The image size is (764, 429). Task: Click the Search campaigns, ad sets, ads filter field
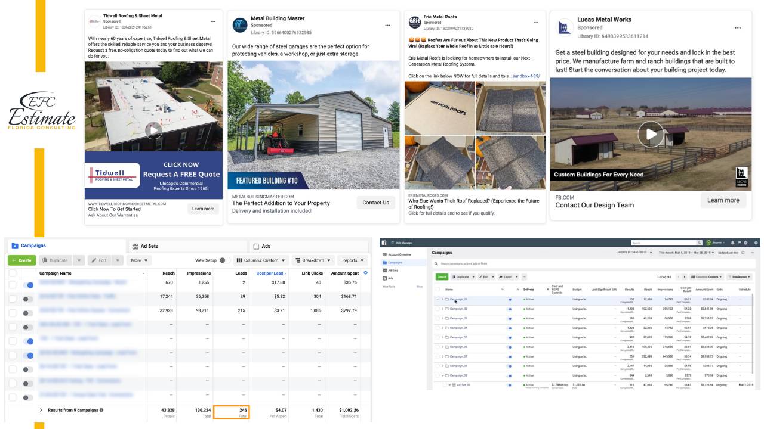coord(594,263)
